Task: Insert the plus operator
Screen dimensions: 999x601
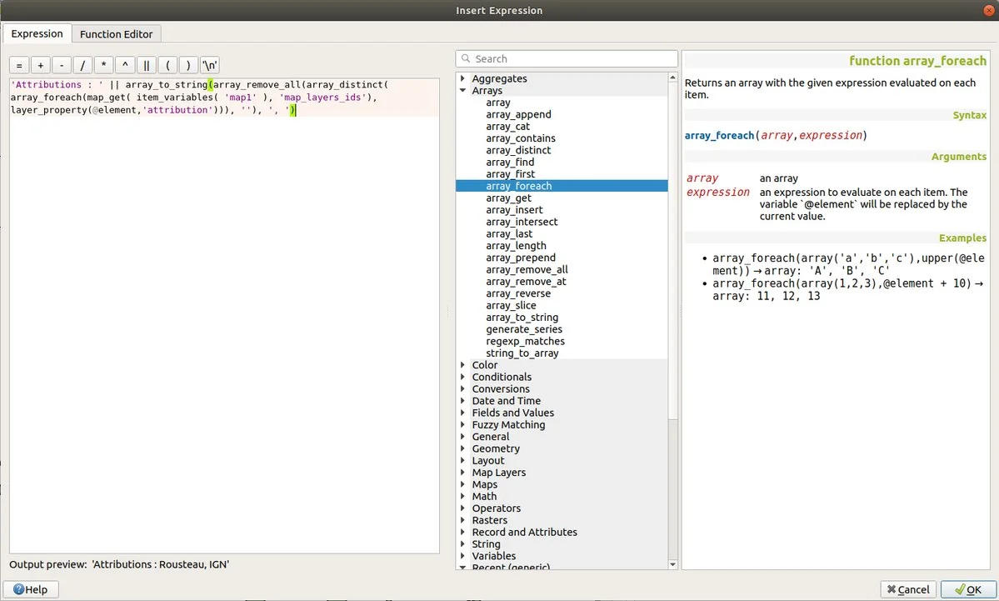Action: (x=41, y=66)
